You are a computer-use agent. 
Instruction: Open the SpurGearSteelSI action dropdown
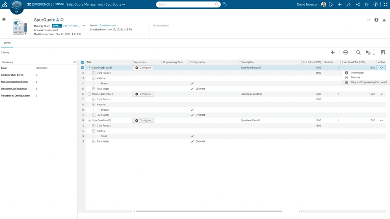(x=381, y=120)
